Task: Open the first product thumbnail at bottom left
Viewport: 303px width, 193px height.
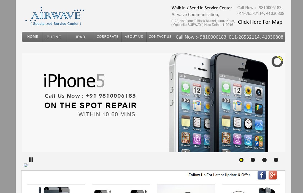Action: (x=56, y=189)
